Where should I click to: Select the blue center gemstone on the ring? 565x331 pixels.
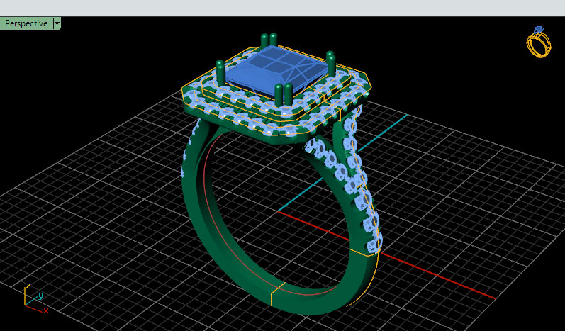click(x=276, y=70)
